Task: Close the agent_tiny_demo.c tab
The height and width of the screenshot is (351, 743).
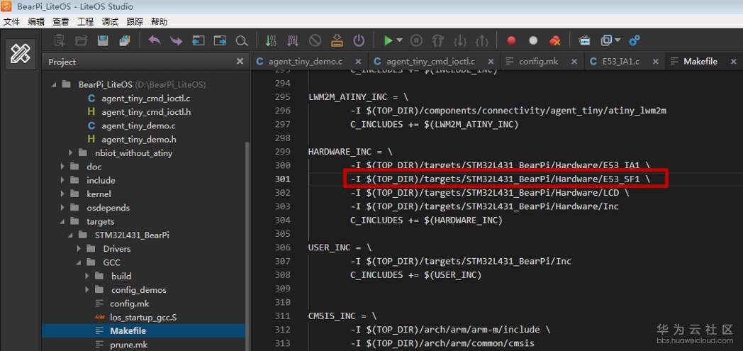Action: [x=358, y=62]
